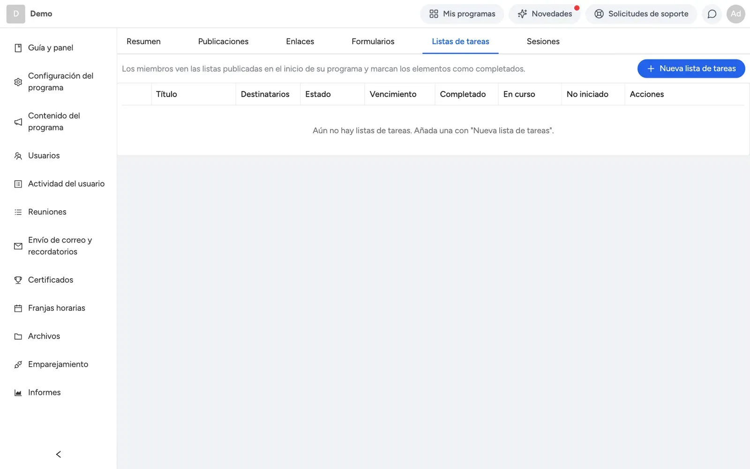The image size is (750, 469).
Task: Switch to the Publicaciones tab
Action: [x=223, y=41]
